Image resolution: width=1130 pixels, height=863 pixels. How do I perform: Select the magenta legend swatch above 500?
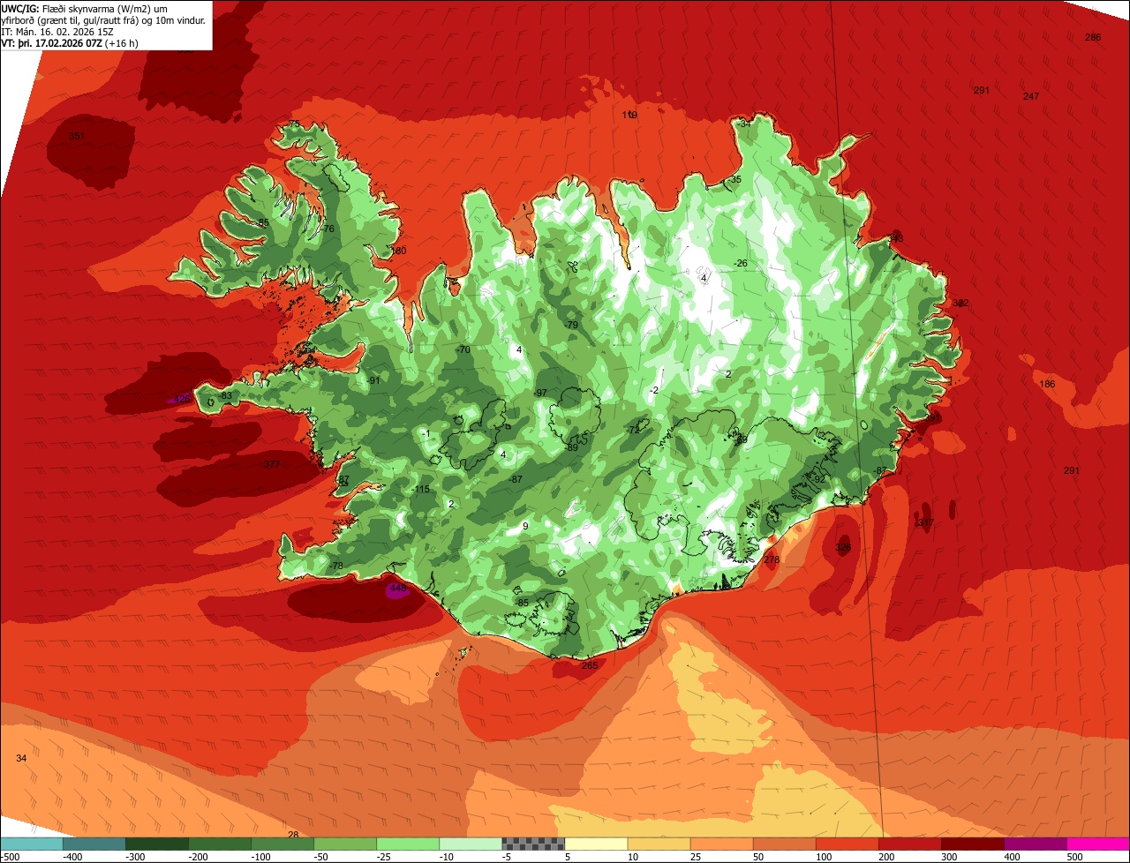point(1098,844)
